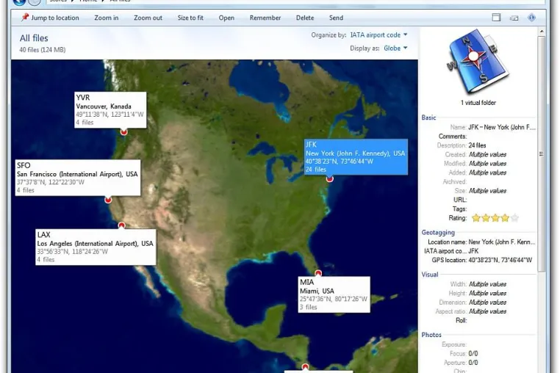Toggle the preview pane layout icon
560x373 pixels.
[x=496, y=18]
